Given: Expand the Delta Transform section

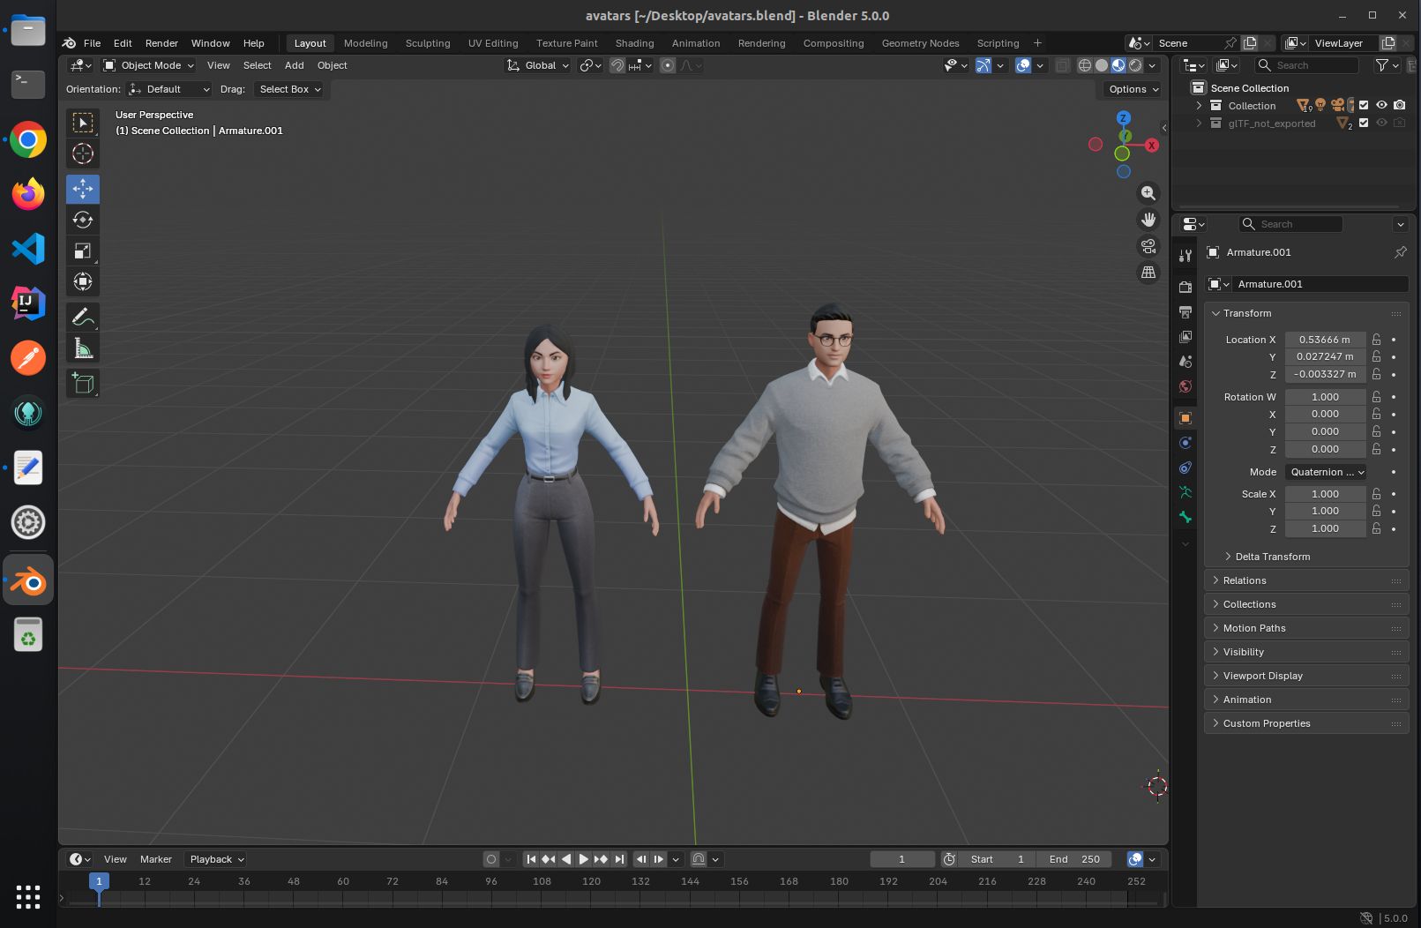Looking at the screenshot, I should coord(1272,557).
